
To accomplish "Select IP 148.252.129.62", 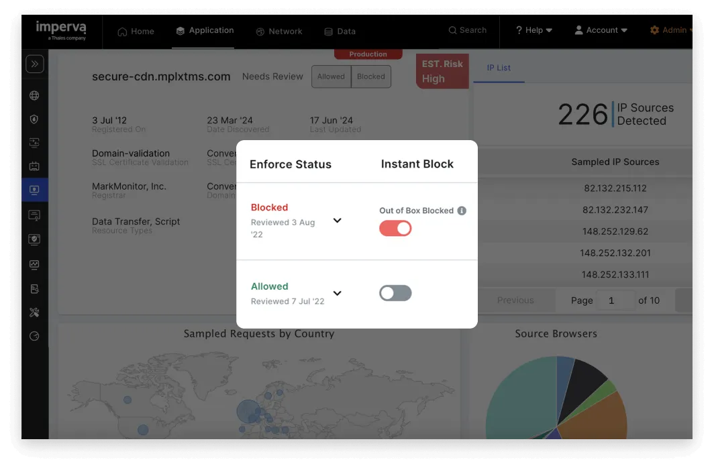I will (615, 231).
